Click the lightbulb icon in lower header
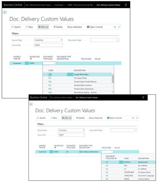 pos(143,97)
